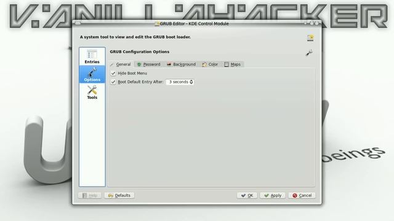This screenshot has height=221, width=394.
Task: Adjust the 3 seconds spinbox arrows
Action: 191,82
